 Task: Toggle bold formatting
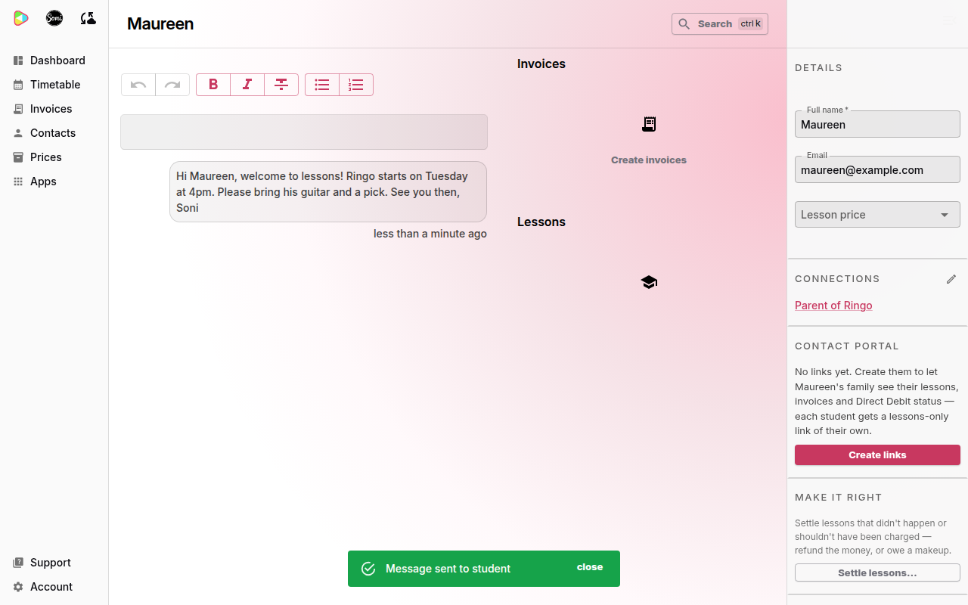(x=213, y=85)
